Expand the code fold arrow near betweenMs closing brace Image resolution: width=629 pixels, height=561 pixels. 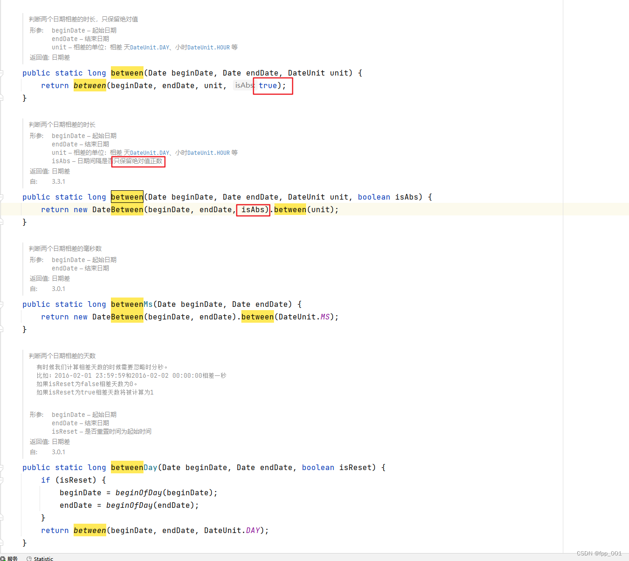(x=1, y=329)
